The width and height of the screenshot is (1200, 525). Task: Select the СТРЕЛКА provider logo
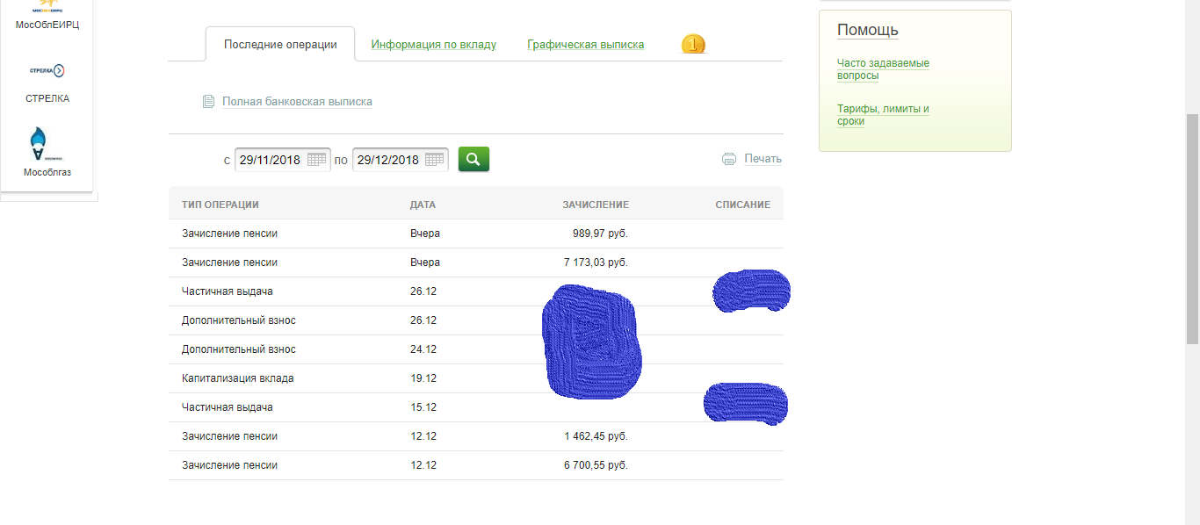pos(47,71)
